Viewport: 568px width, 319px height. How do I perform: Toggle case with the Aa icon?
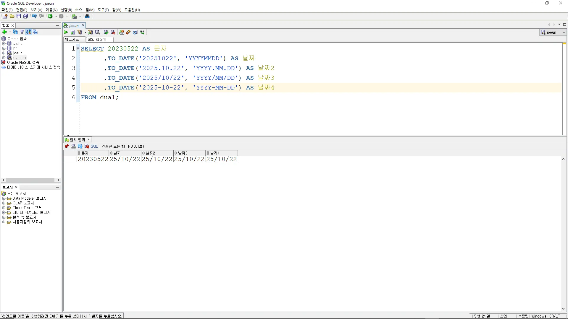pos(142,32)
